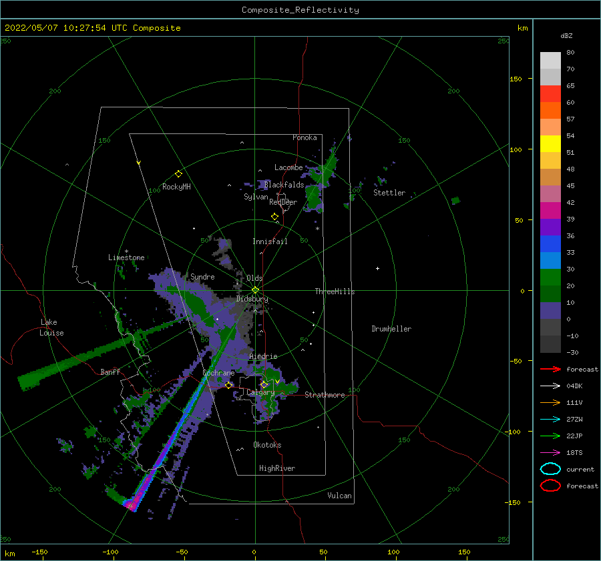Select the white 04DK arrow legend icon
This screenshot has height=561, width=601.
tap(550, 386)
